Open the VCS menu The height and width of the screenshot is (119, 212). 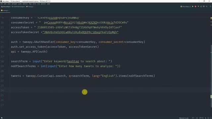[x=38, y=4]
